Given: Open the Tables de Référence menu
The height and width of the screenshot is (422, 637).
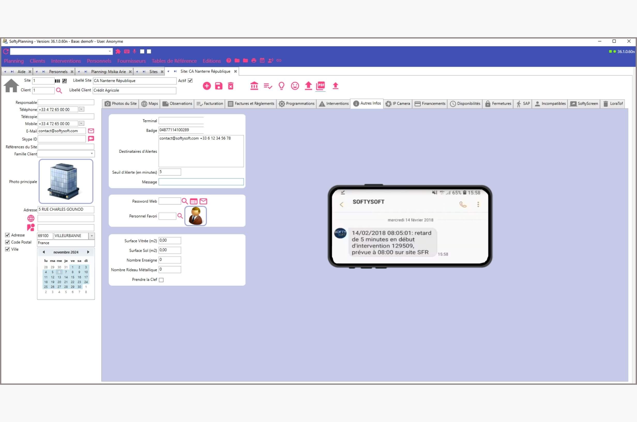Looking at the screenshot, I should coord(174,61).
